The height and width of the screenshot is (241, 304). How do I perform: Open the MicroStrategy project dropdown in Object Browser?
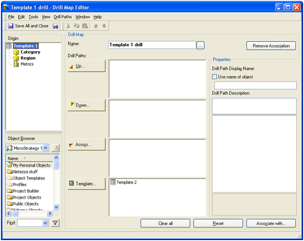(45, 148)
